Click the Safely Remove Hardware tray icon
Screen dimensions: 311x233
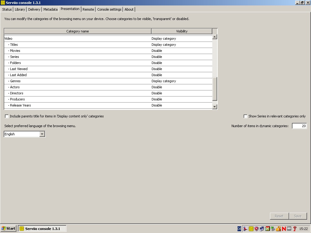point(273,229)
